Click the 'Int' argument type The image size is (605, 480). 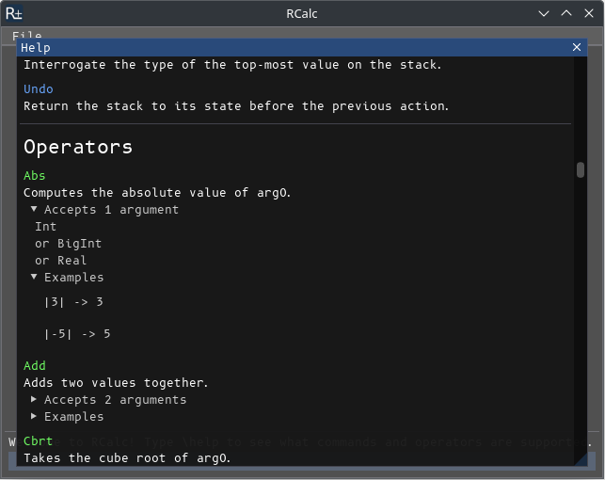tap(45, 227)
